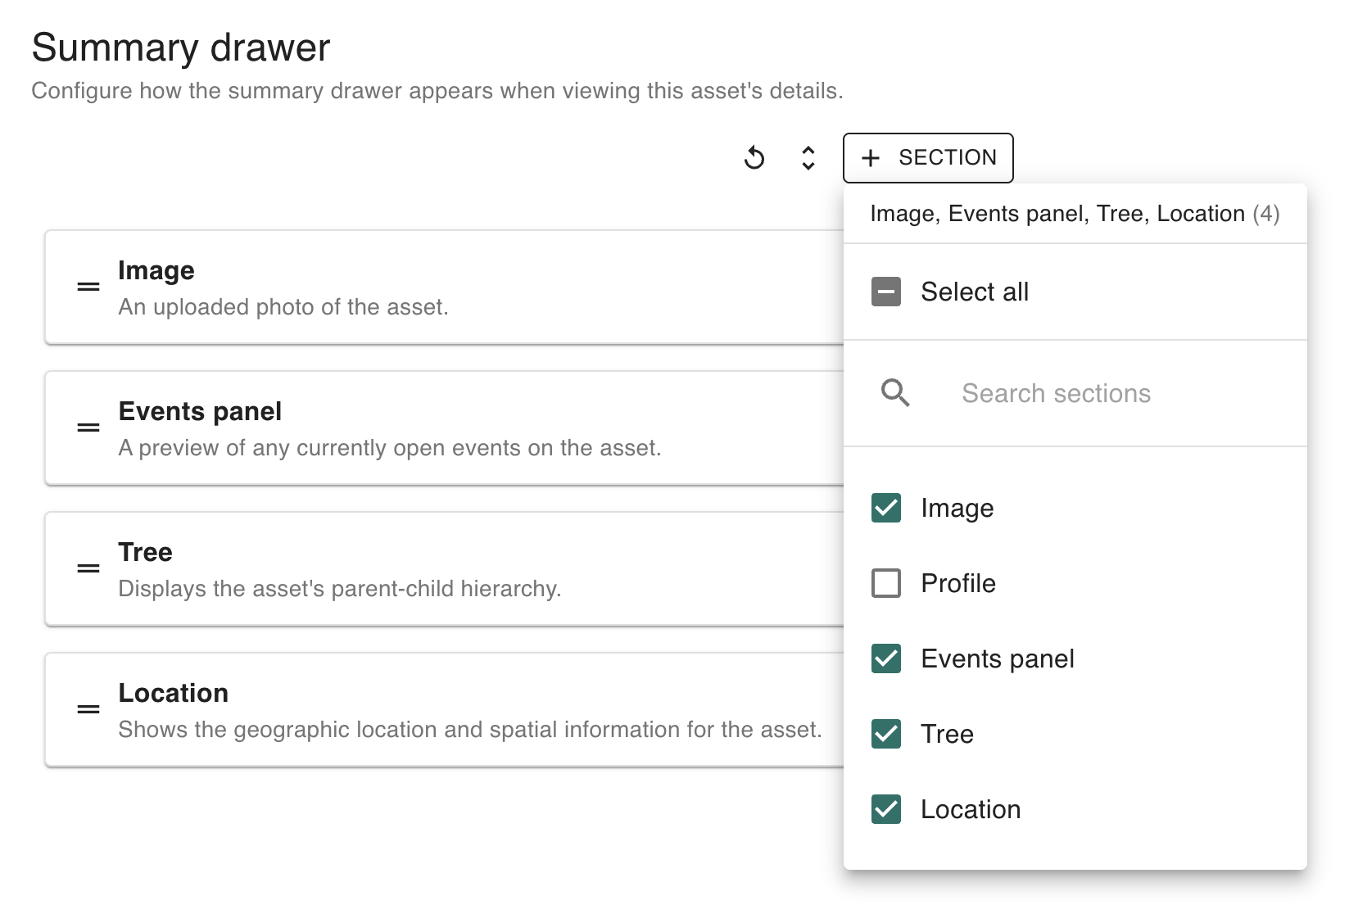Click the Location label in dropdown list
This screenshot has width=1358, height=914.
click(x=971, y=809)
